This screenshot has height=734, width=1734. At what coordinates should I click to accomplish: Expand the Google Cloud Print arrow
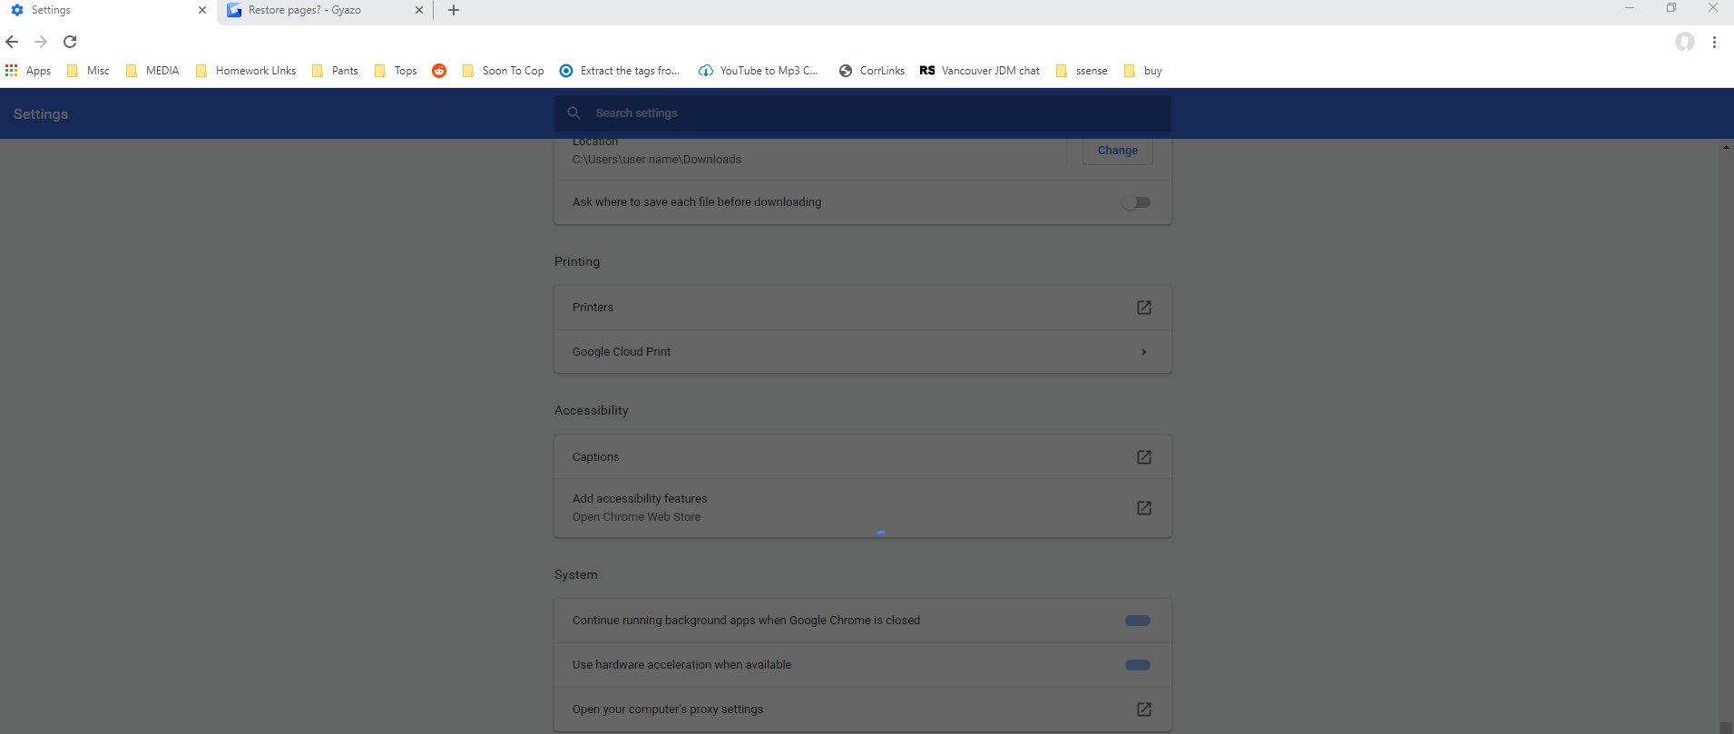pos(1144,352)
